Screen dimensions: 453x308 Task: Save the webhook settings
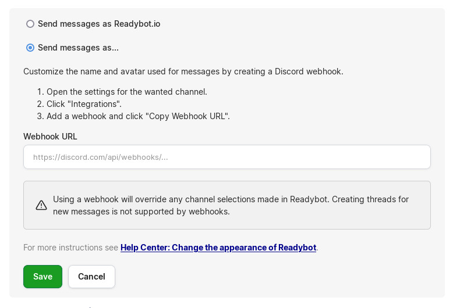[x=43, y=277]
